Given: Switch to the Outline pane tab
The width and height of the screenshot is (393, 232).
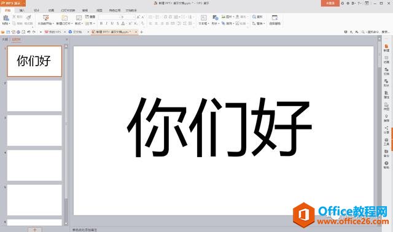Looking at the screenshot, I should pos(5,39).
